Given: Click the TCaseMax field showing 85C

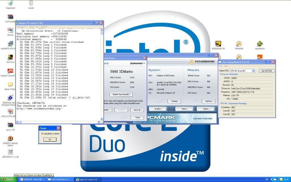Looking at the screenshot, I should click(x=252, y=107).
